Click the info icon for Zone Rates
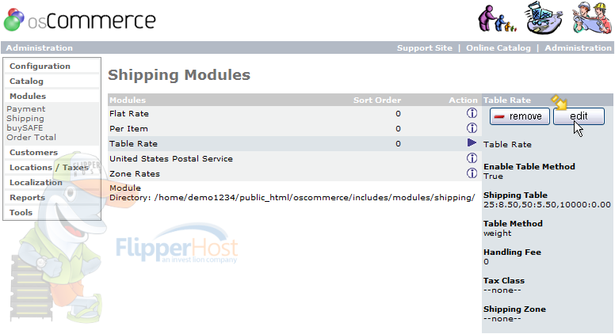Screen dimensions: 615x334 click(x=472, y=173)
